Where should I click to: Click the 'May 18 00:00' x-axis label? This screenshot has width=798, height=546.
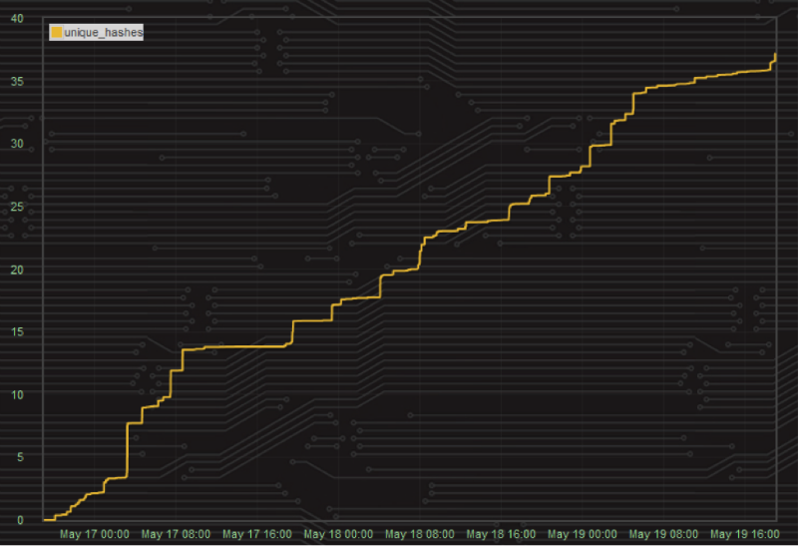coord(338,534)
